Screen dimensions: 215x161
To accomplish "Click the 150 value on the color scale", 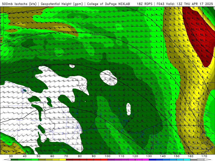I will (177, 156).
